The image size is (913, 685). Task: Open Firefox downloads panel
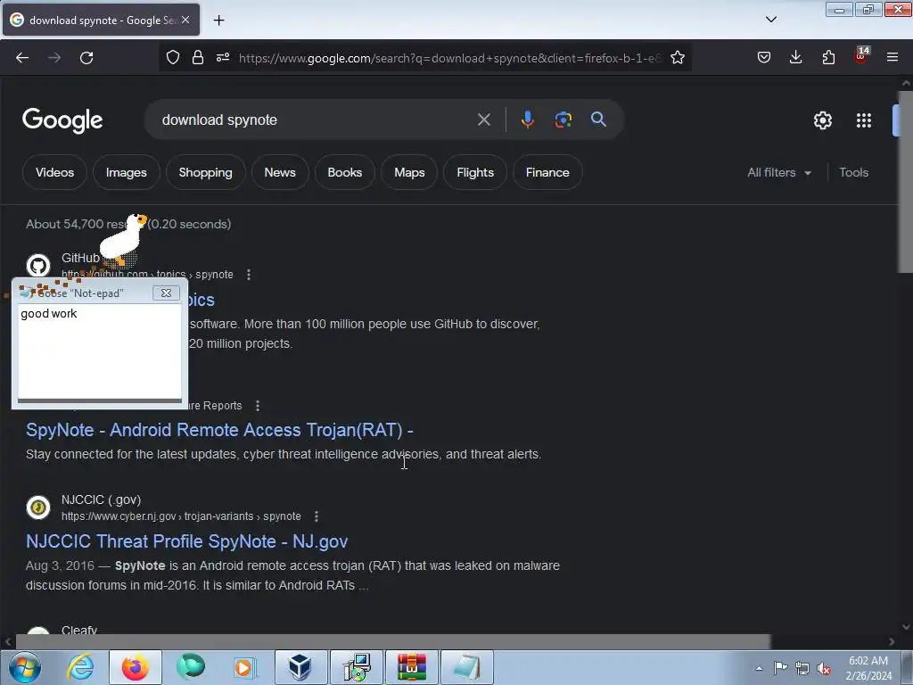(x=796, y=58)
